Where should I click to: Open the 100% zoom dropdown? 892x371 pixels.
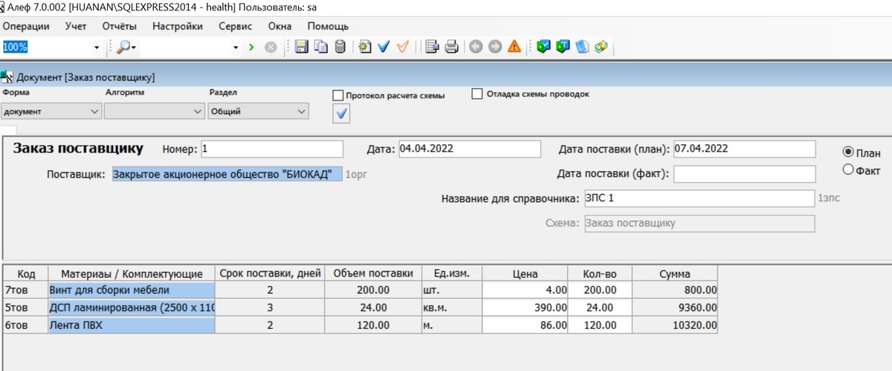[x=97, y=47]
